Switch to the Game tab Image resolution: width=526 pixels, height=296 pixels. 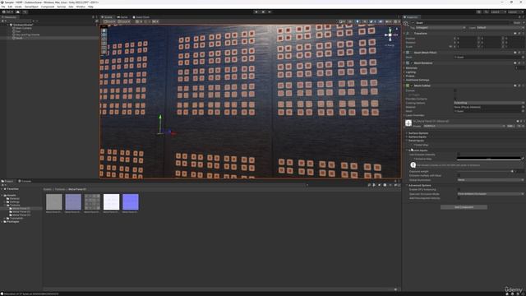click(x=122, y=17)
